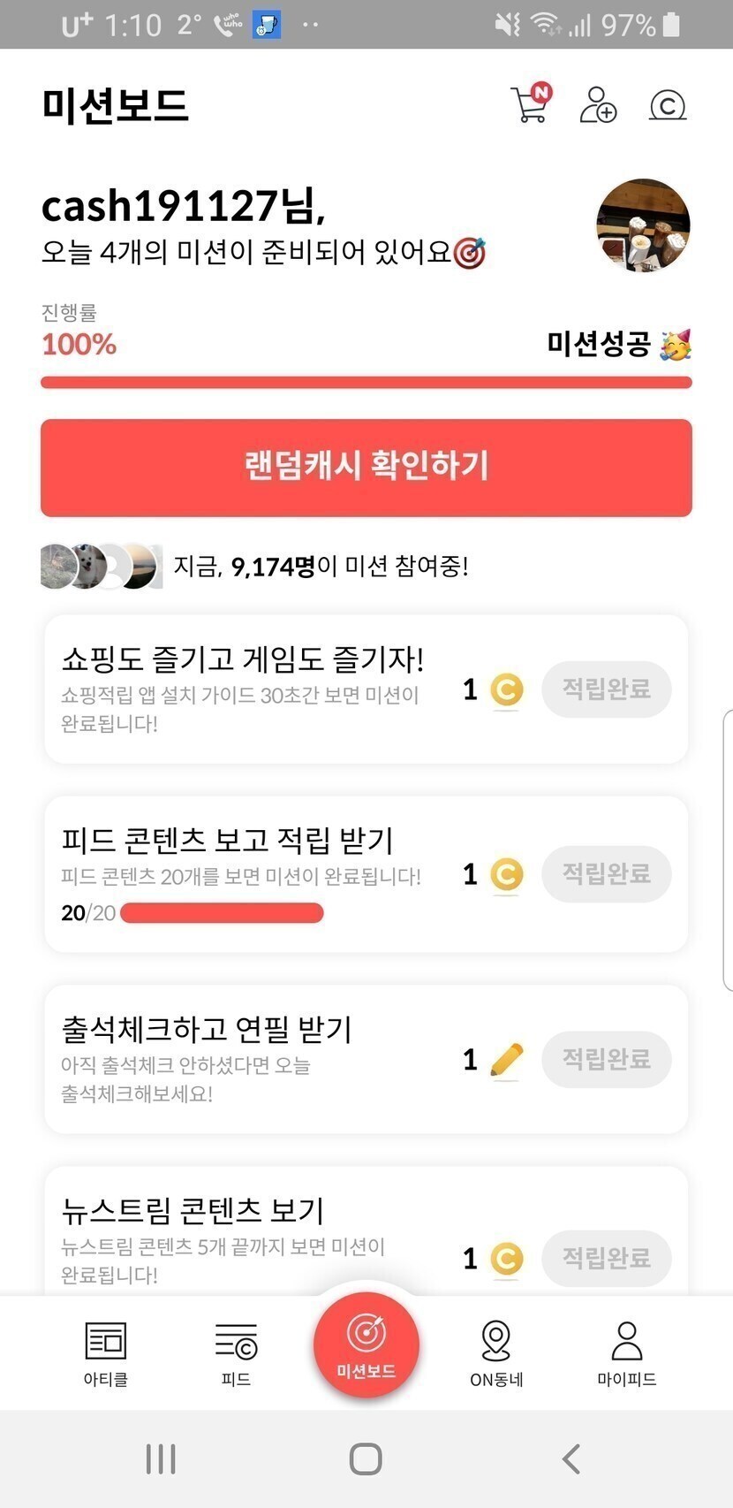Tap 적립완료 on feed contents mission
Viewport: 733px width, 1508px height.
coord(607,873)
